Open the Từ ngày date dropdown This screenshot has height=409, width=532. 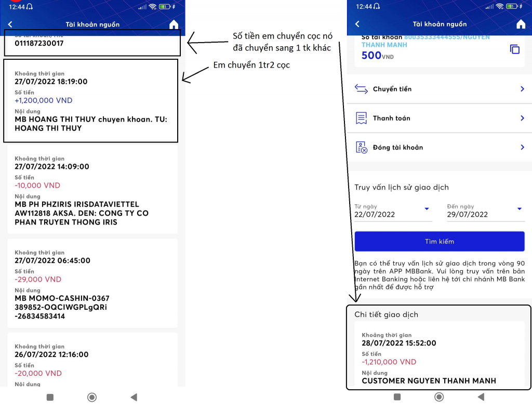pyautogui.click(x=427, y=209)
